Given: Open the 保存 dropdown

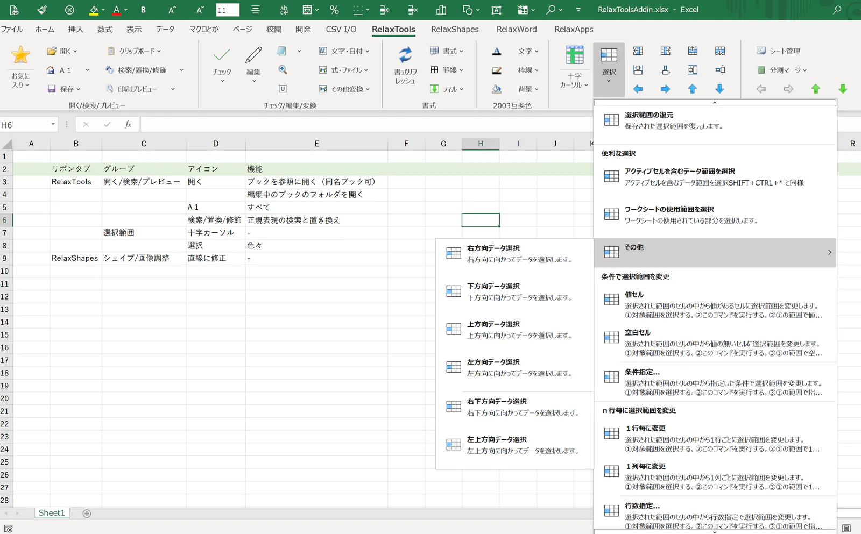Looking at the screenshot, I should coord(64,89).
